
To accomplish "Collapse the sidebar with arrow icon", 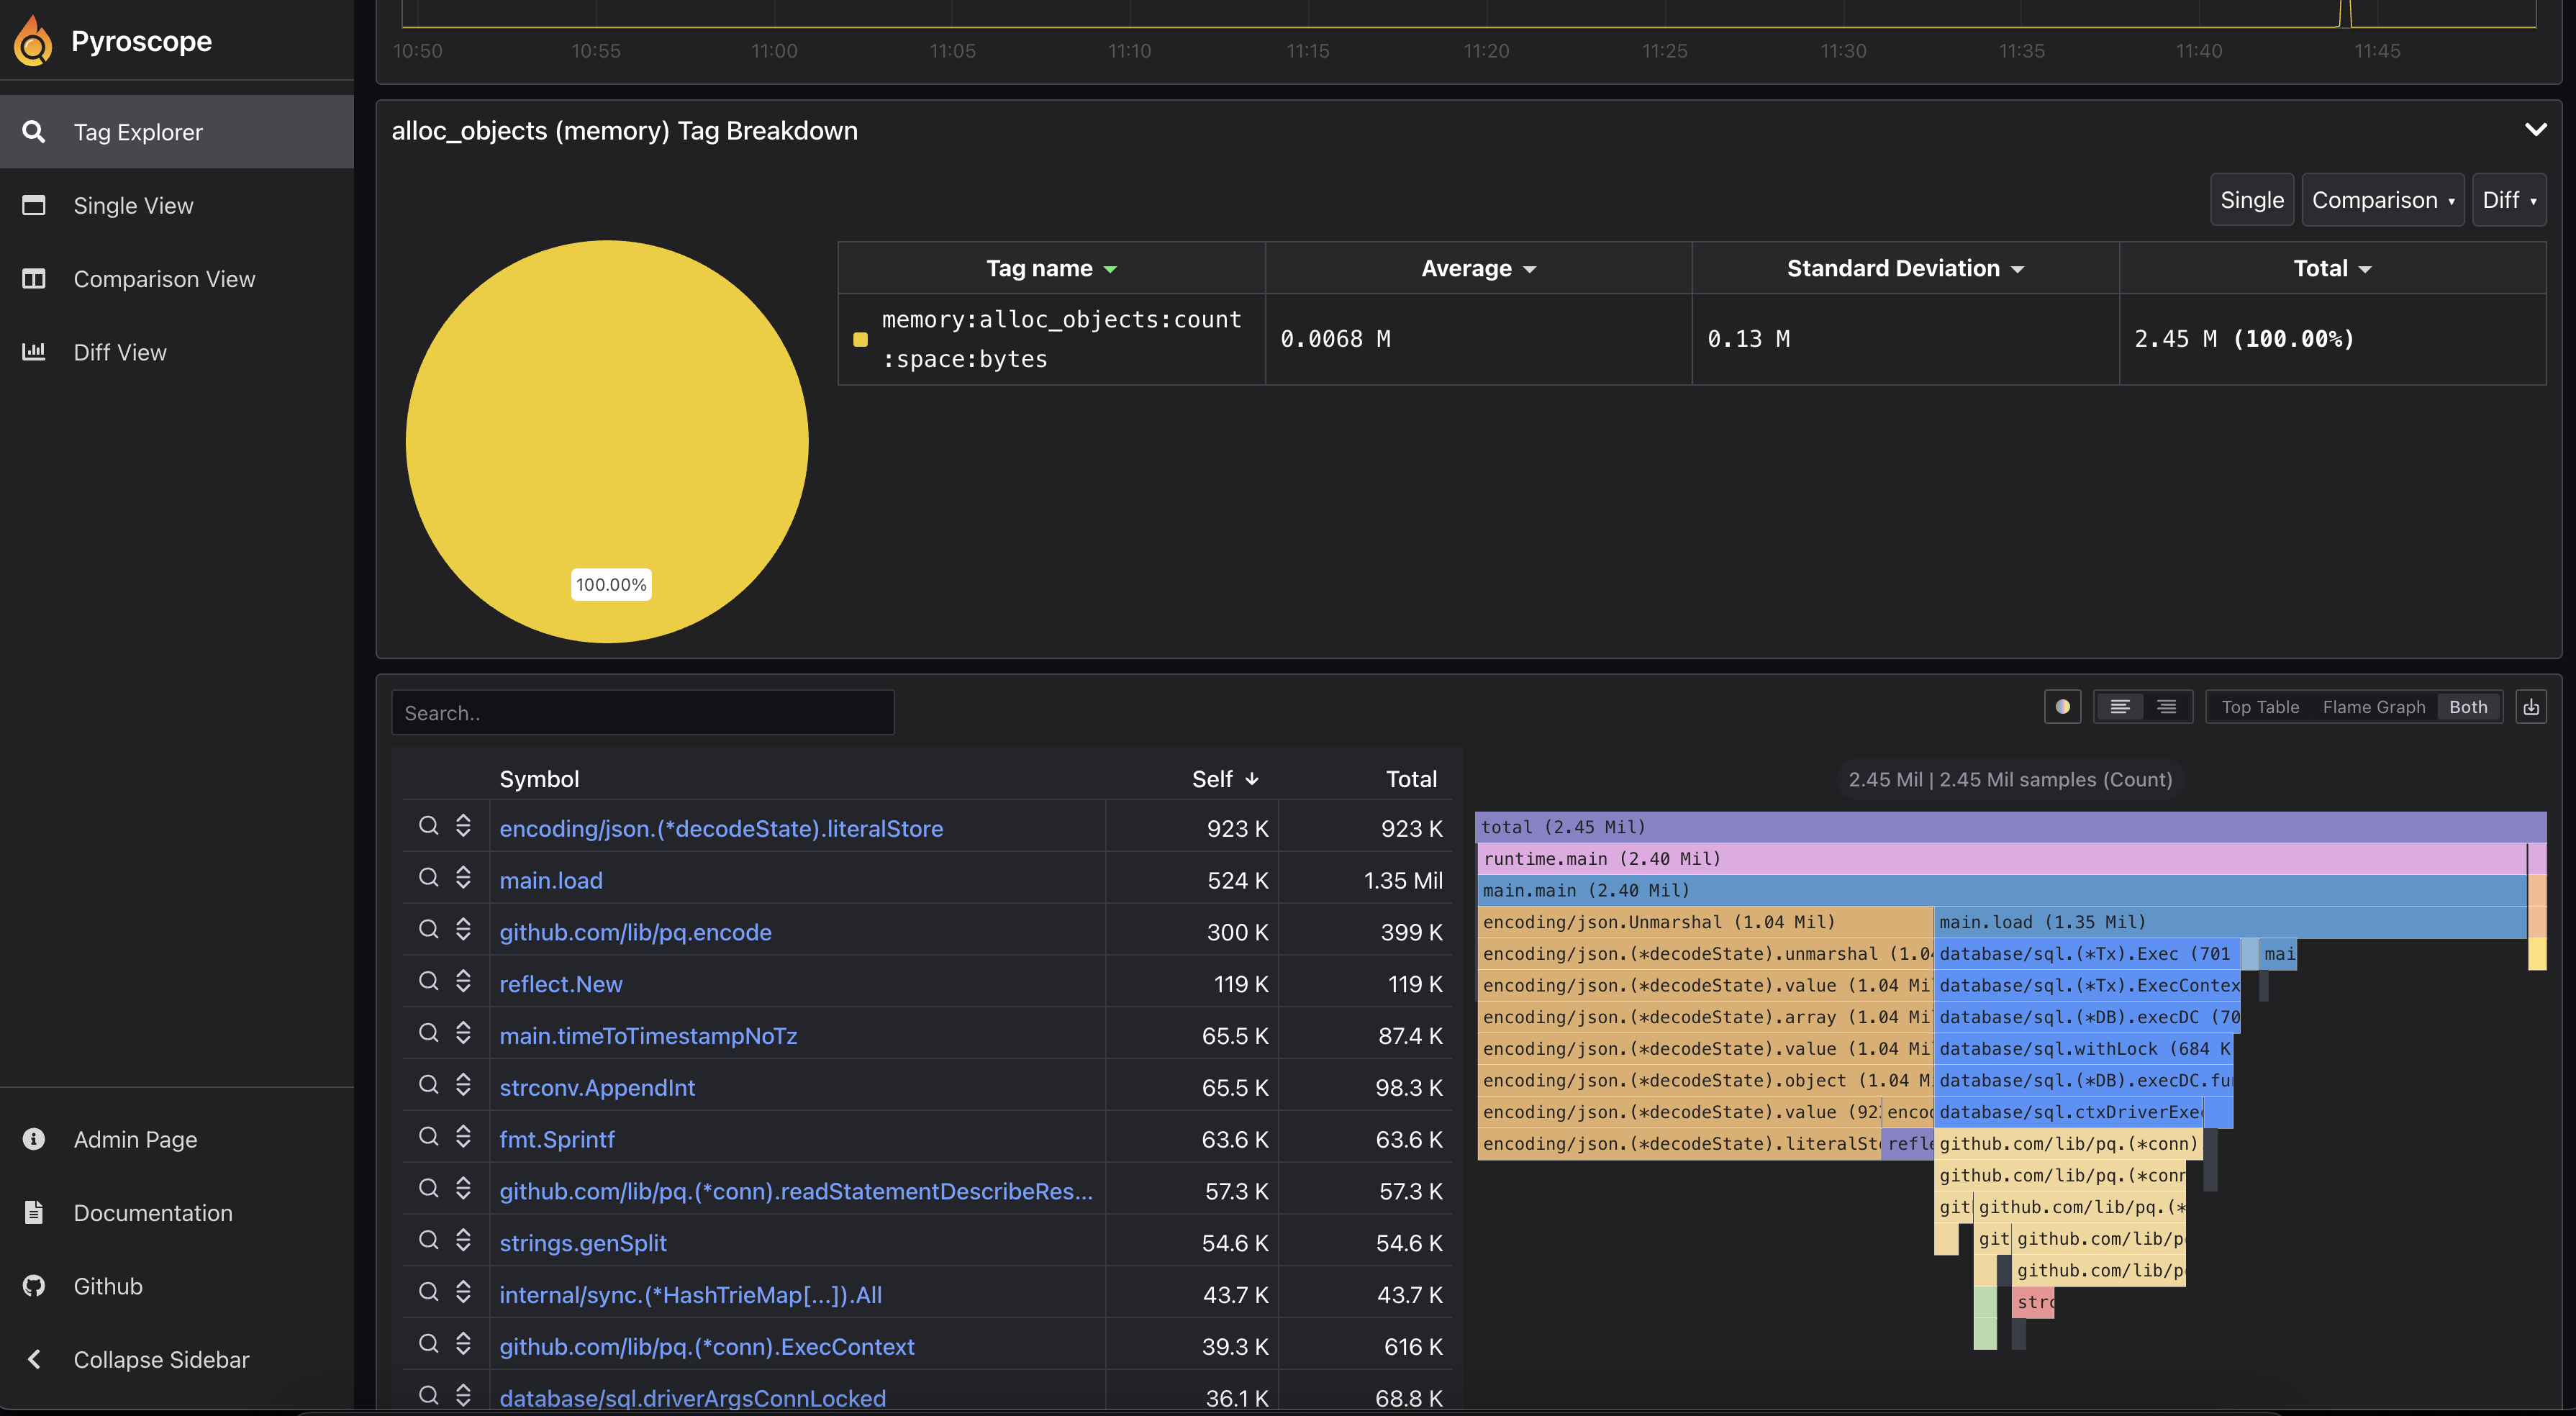I will click(x=34, y=1359).
